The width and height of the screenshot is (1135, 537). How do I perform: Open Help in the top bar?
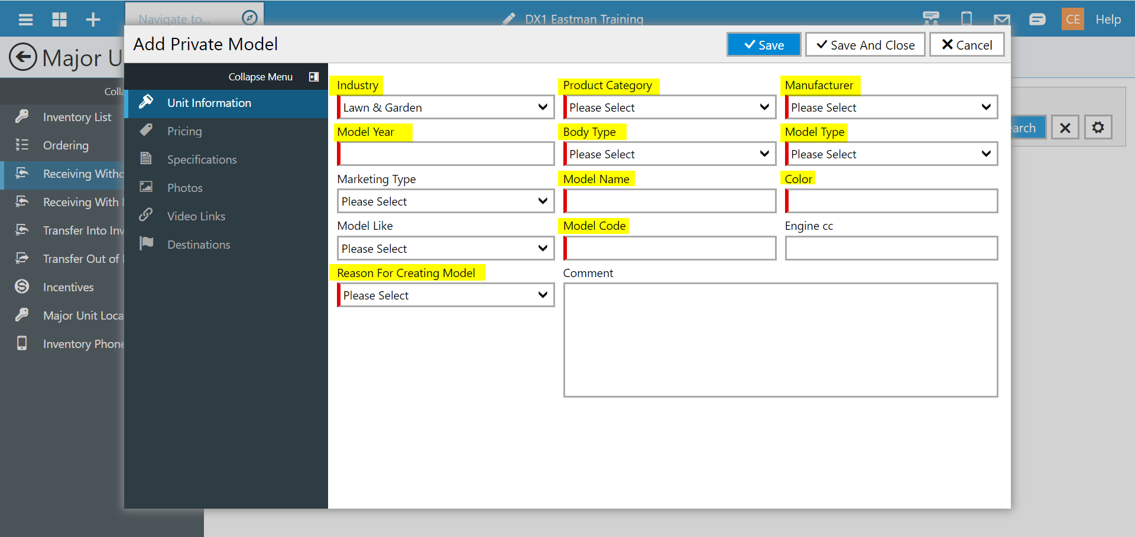click(x=1108, y=19)
